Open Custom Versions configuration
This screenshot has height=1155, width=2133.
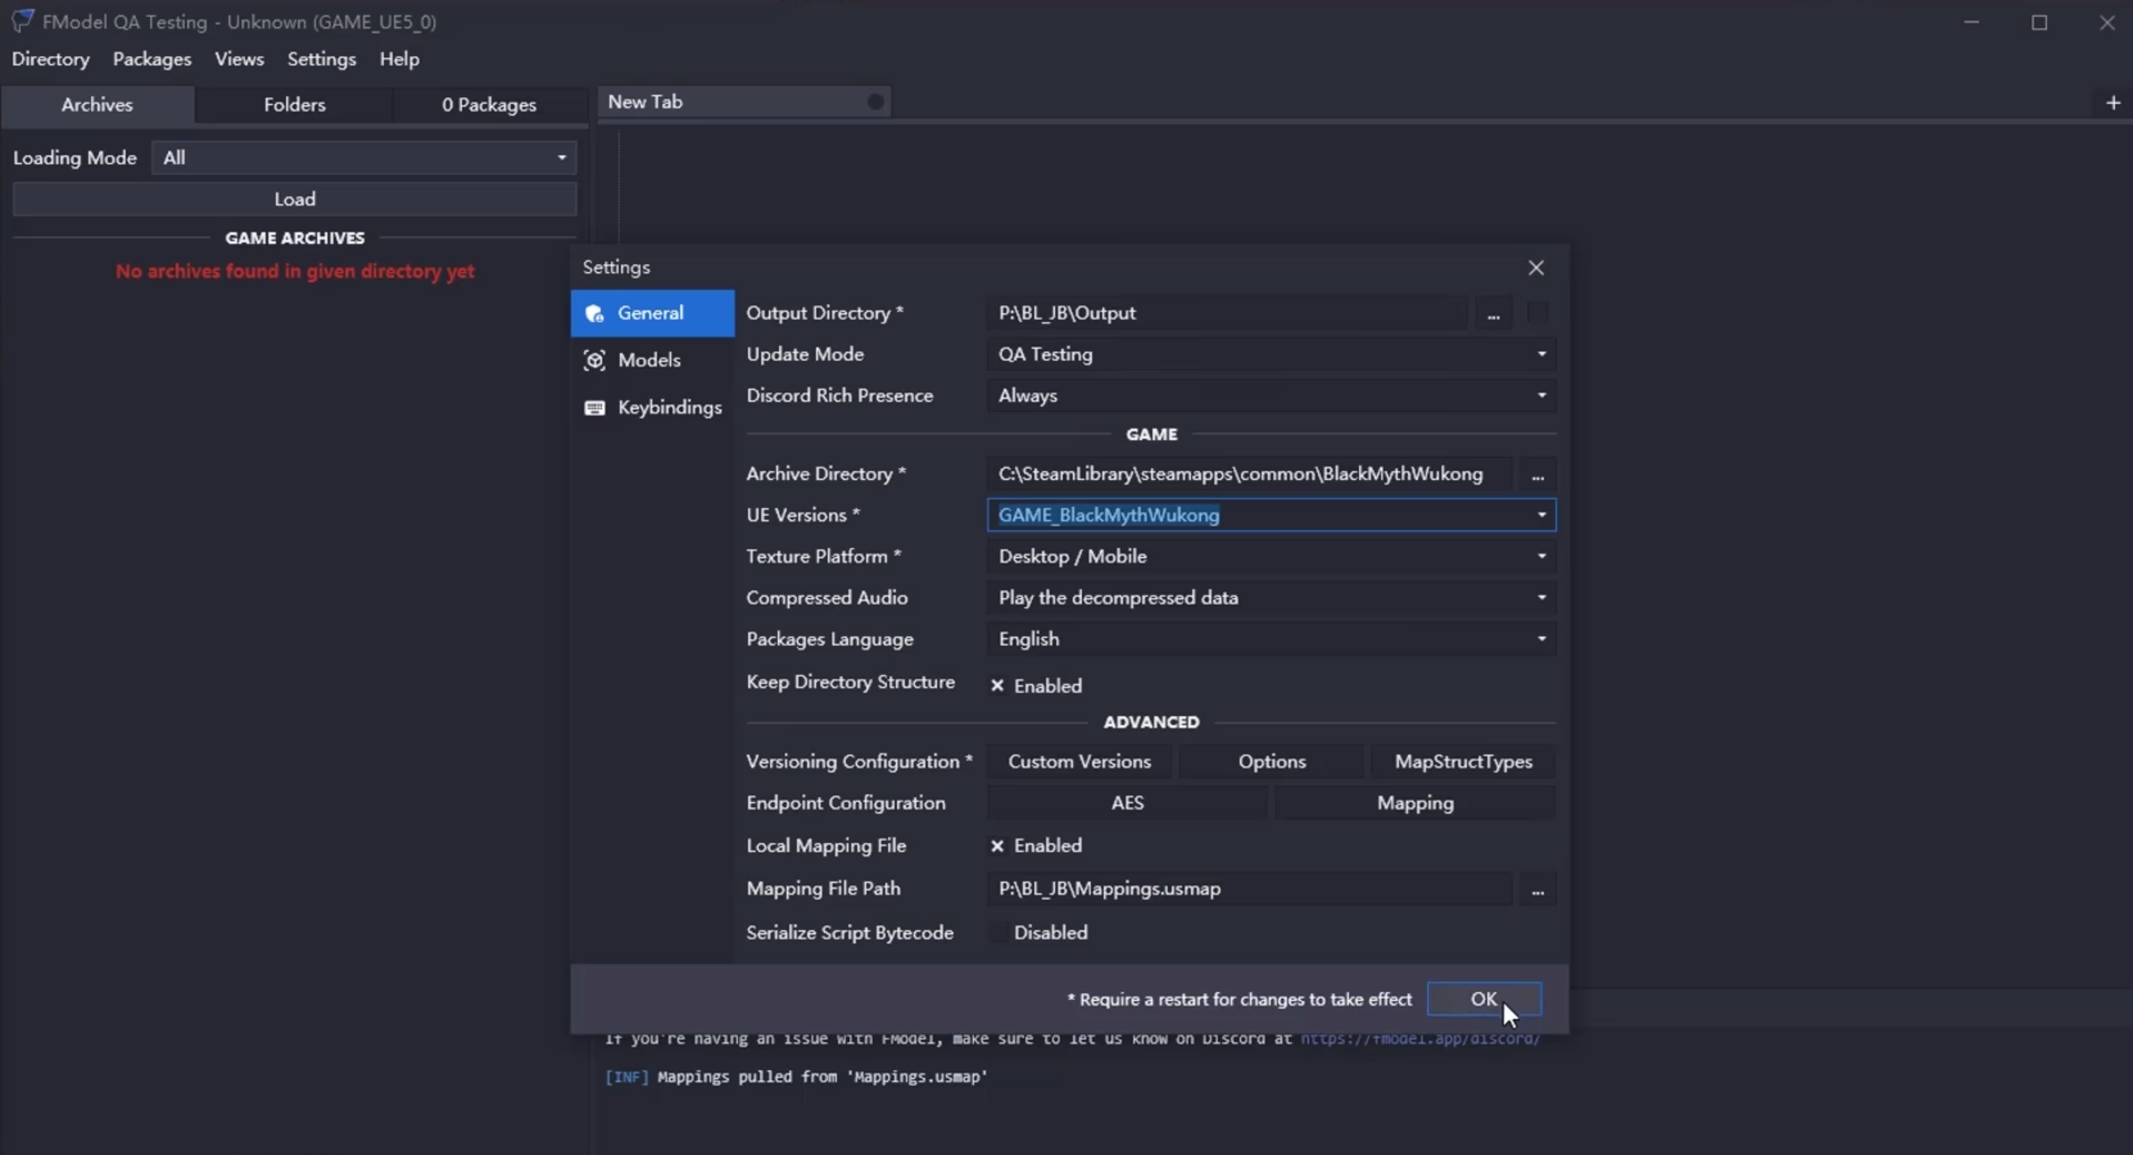click(1079, 762)
